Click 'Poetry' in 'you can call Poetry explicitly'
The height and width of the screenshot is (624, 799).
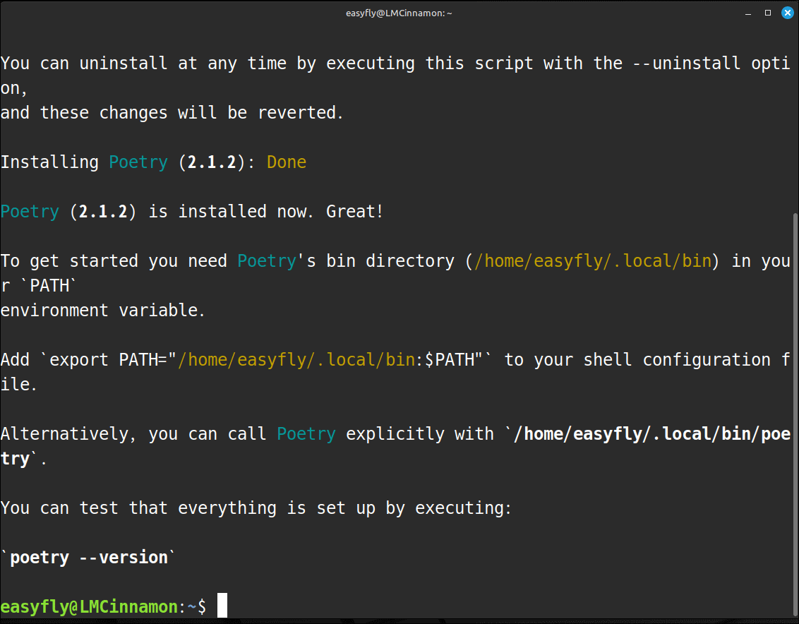[306, 434]
